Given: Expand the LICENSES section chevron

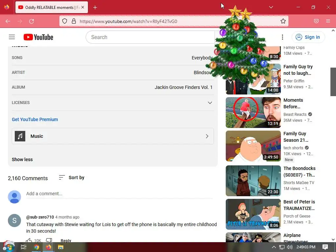Looking at the screenshot, I should tap(210, 103).
